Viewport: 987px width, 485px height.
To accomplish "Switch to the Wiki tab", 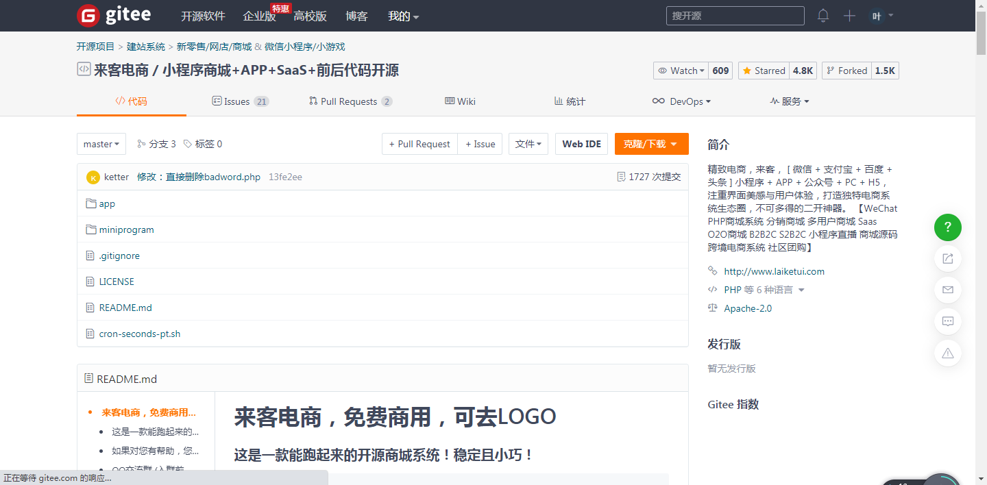I will point(461,101).
